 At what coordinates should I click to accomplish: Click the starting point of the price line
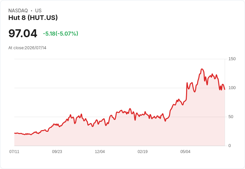[15, 133]
